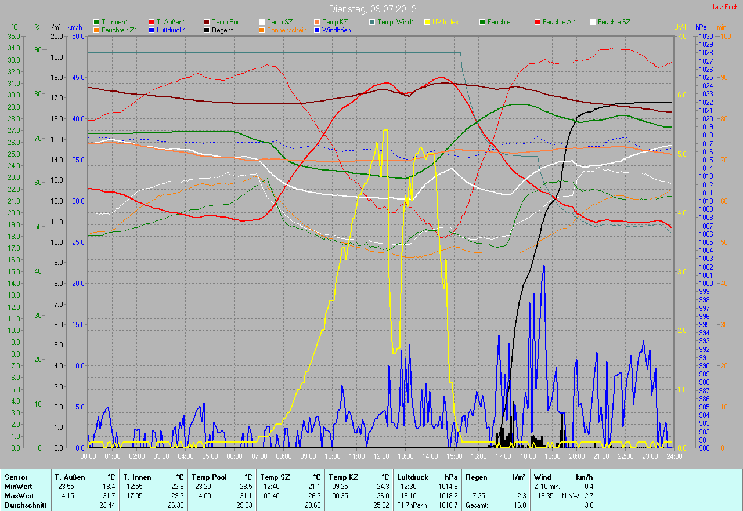Click the Luftdruck column header in table
The height and width of the screenshot is (511, 743).
[x=413, y=477]
